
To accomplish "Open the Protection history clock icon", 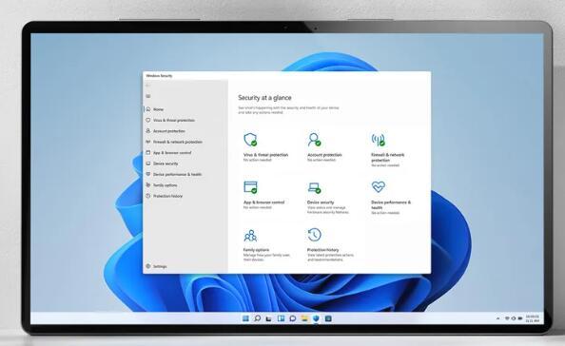I will tap(314, 235).
